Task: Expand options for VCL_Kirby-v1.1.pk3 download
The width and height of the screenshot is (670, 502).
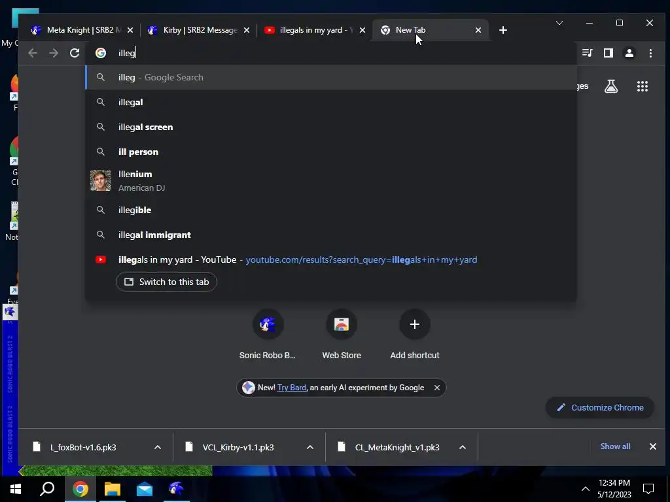Action: tap(310, 447)
